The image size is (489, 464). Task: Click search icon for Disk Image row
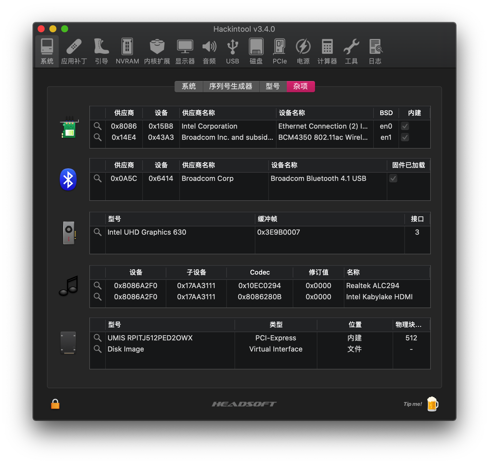[98, 349]
